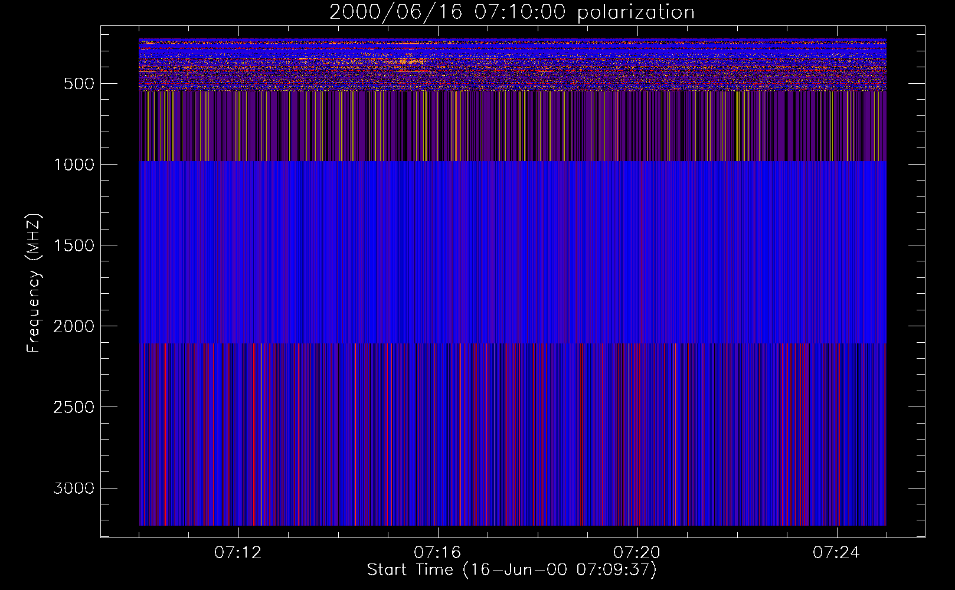Viewport: 955px width, 590px height.
Task: Click the 07:20 time tick label
Action: tap(637, 553)
